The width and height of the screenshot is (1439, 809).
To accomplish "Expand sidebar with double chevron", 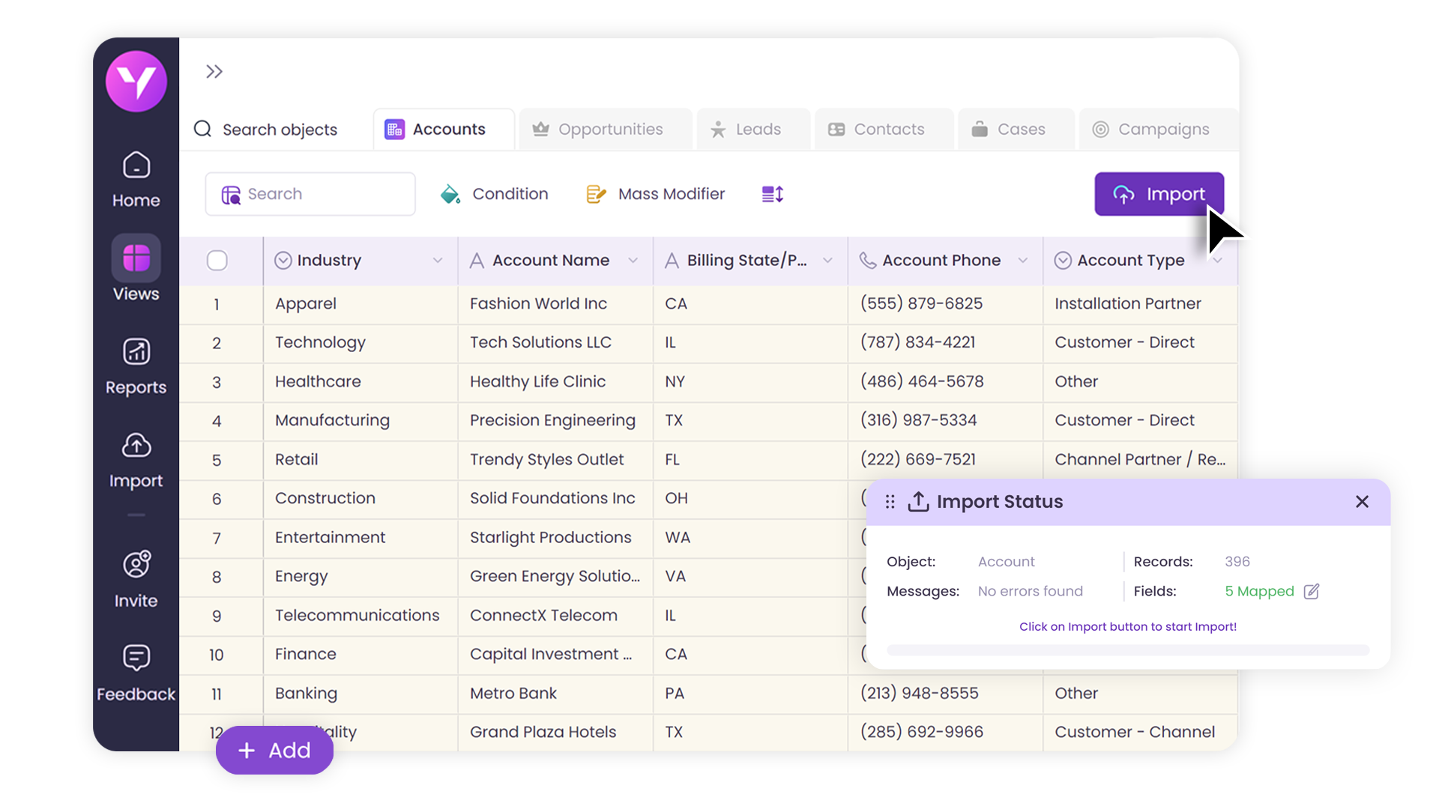I will pos(214,72).
